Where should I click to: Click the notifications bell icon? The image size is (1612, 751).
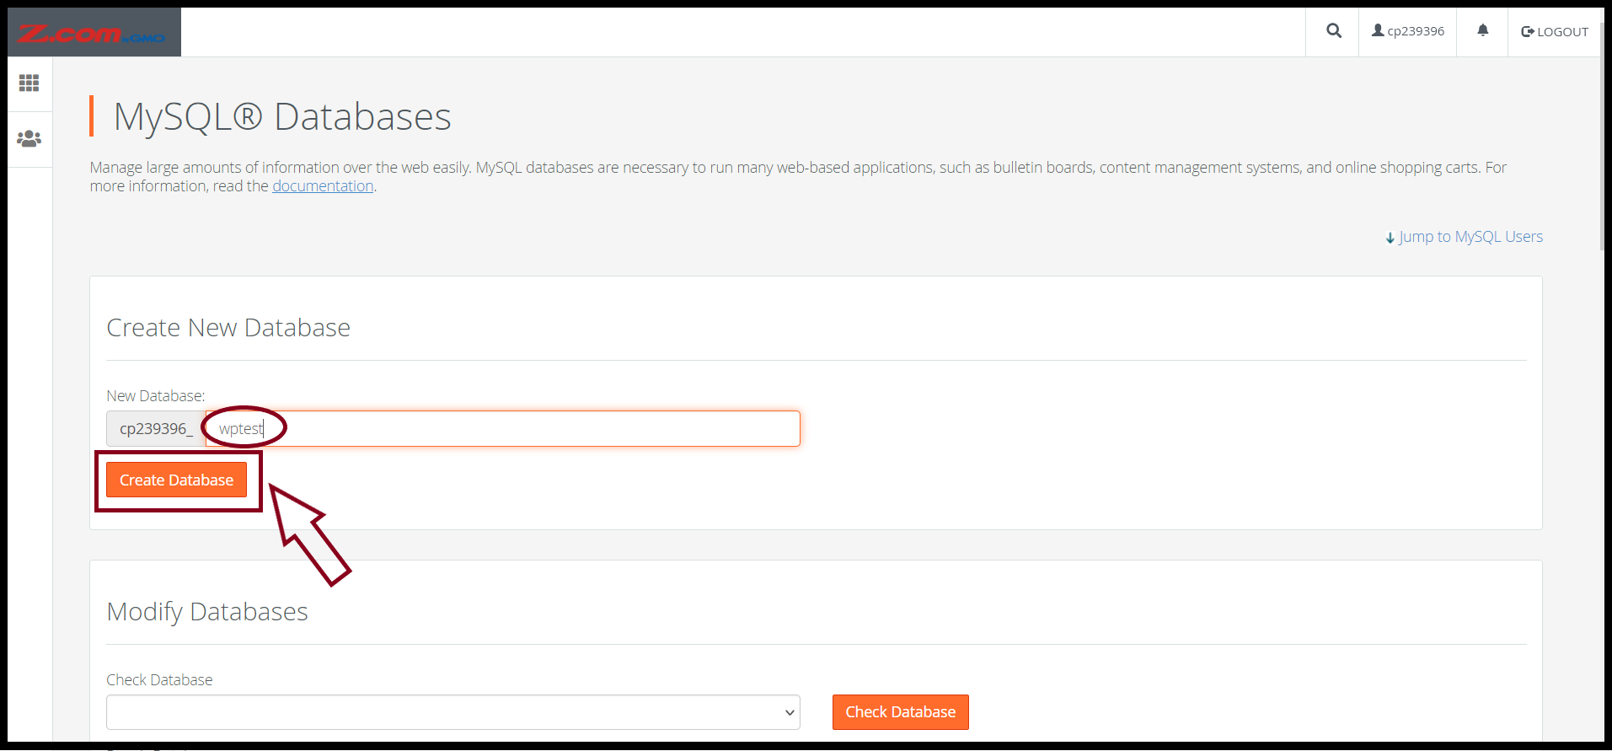pyautogui.click(x=1482, y=31)
